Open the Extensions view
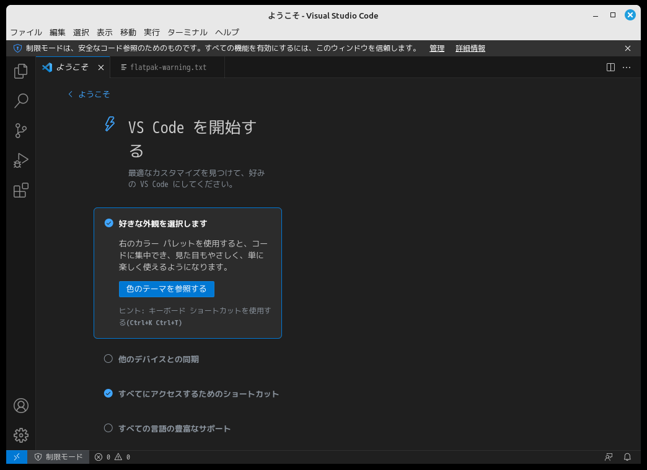647x470 pixels. click(x=20, y=190)
